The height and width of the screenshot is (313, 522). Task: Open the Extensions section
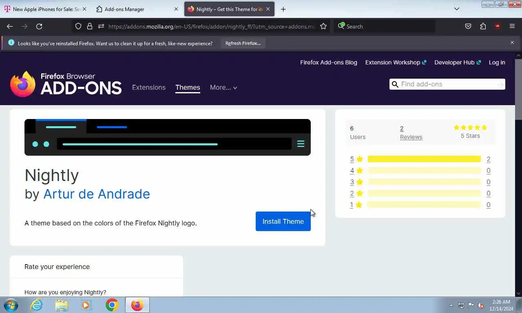click(x=149, y=87)
